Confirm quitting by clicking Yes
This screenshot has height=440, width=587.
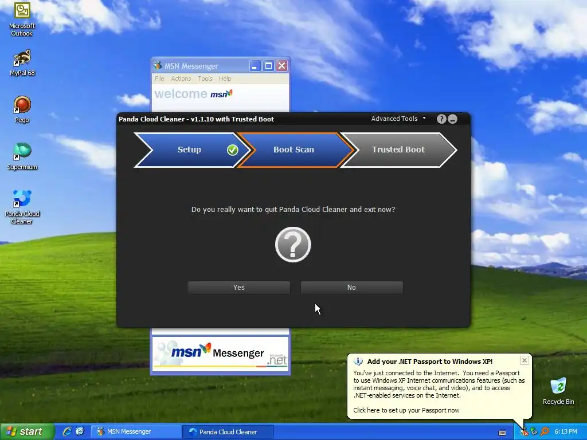(x=239, y=288)
